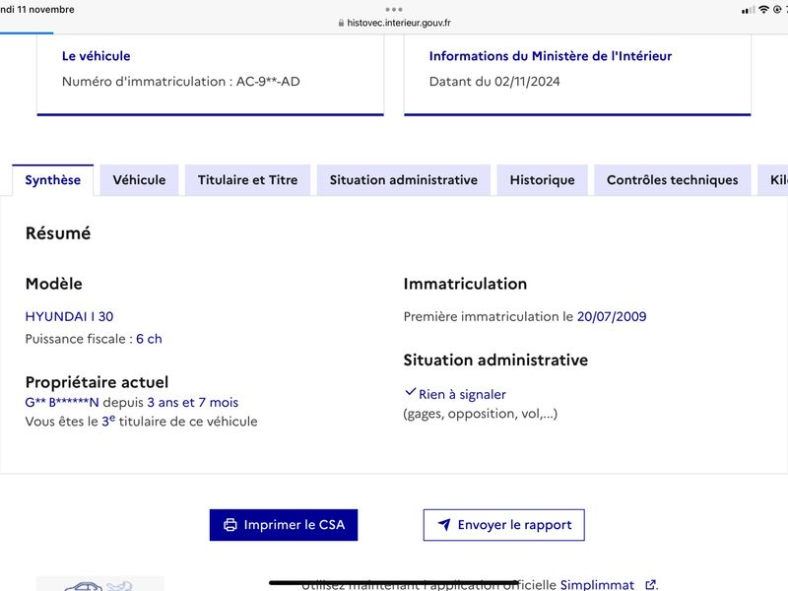
Task: Click the Propriétaire actuel heading
Action: point(97,382)
